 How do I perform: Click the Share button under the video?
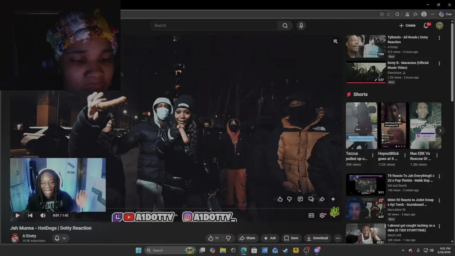coord(247,238)
